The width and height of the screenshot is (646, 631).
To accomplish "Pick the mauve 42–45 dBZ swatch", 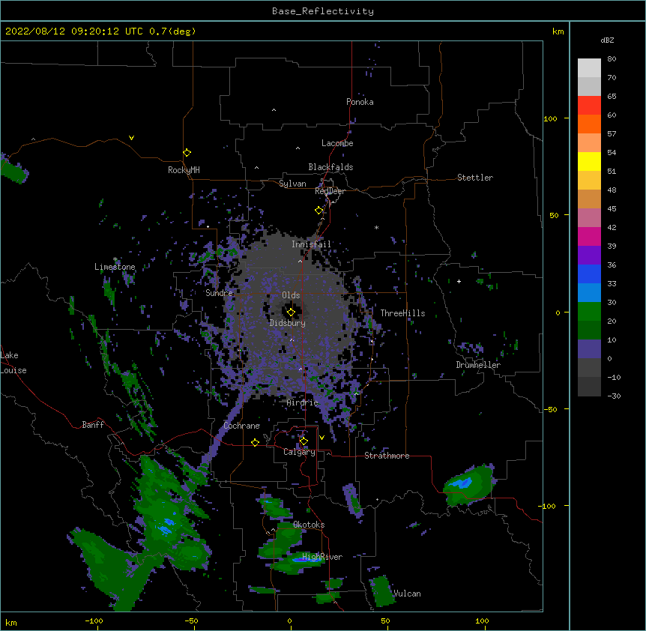I will [x=589, y=218].
